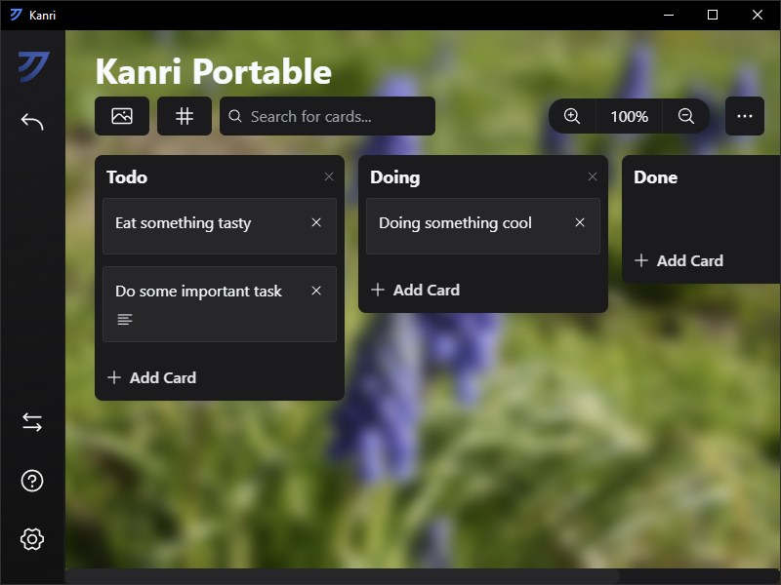Open the three-dots board options menu

(x=745, y=116)
